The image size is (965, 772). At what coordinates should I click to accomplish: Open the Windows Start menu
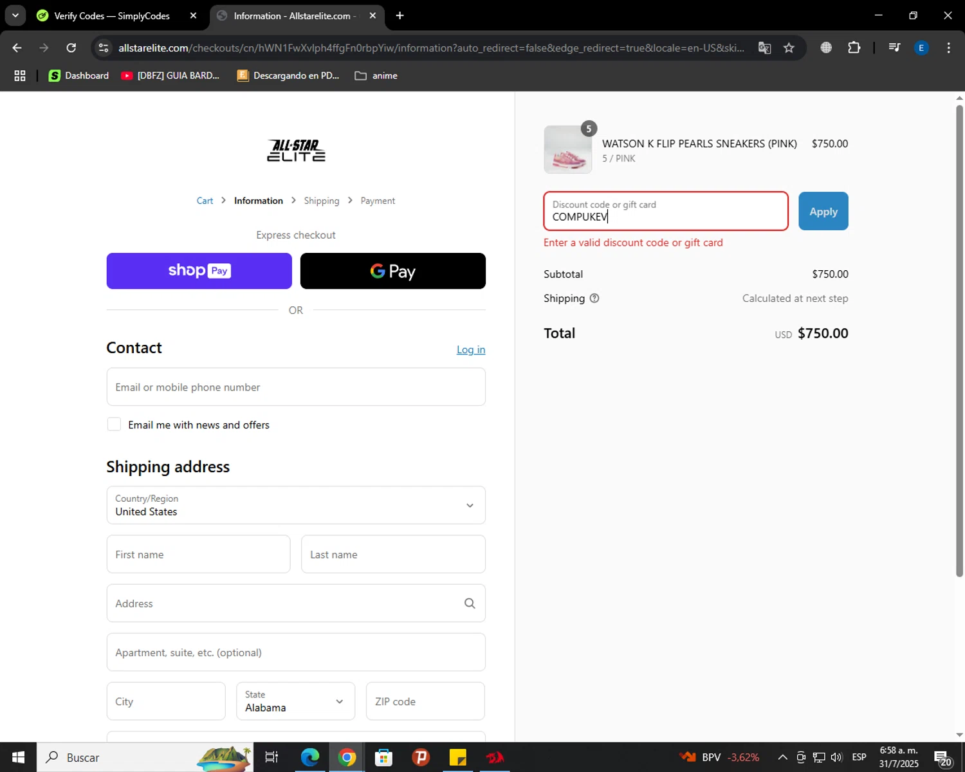[18, 757]
